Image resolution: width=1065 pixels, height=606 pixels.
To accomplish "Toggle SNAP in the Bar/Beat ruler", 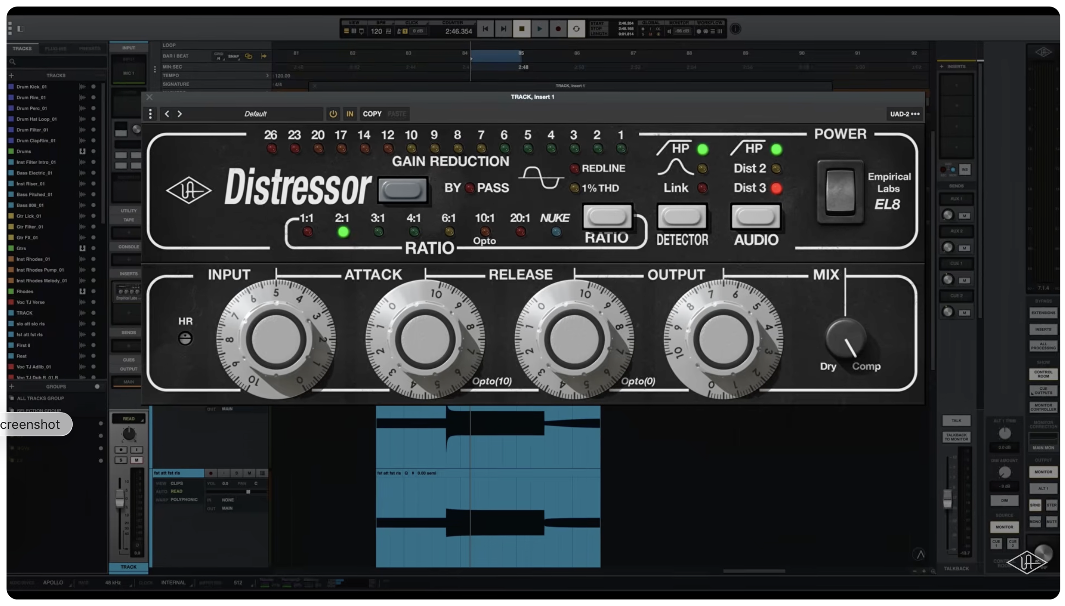I will coord(233,56).
